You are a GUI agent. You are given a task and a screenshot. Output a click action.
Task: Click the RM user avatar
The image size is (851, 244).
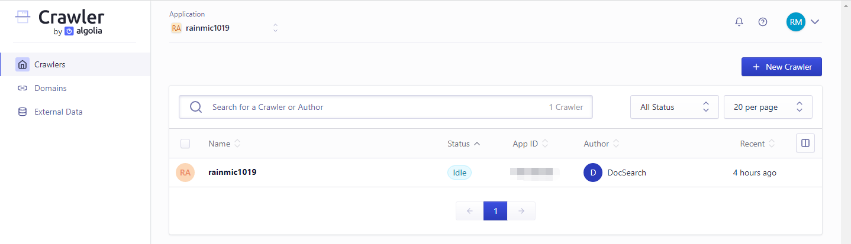coord(795,22)
